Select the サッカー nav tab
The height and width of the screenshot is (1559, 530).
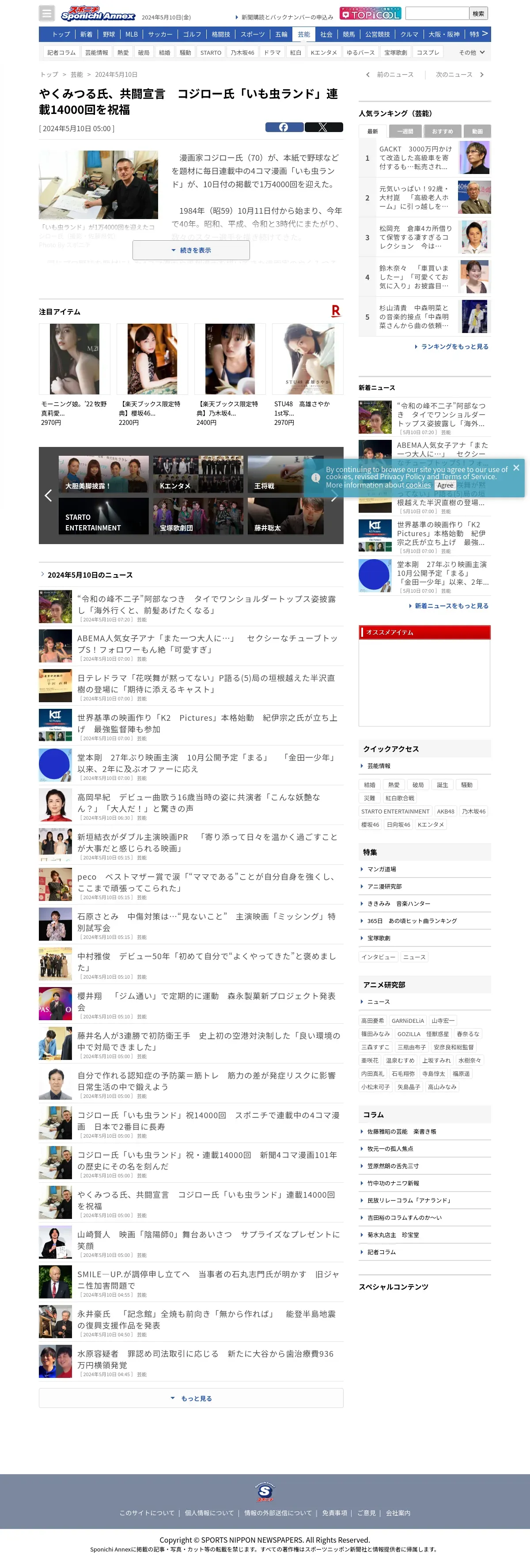[x=160, y=34]
